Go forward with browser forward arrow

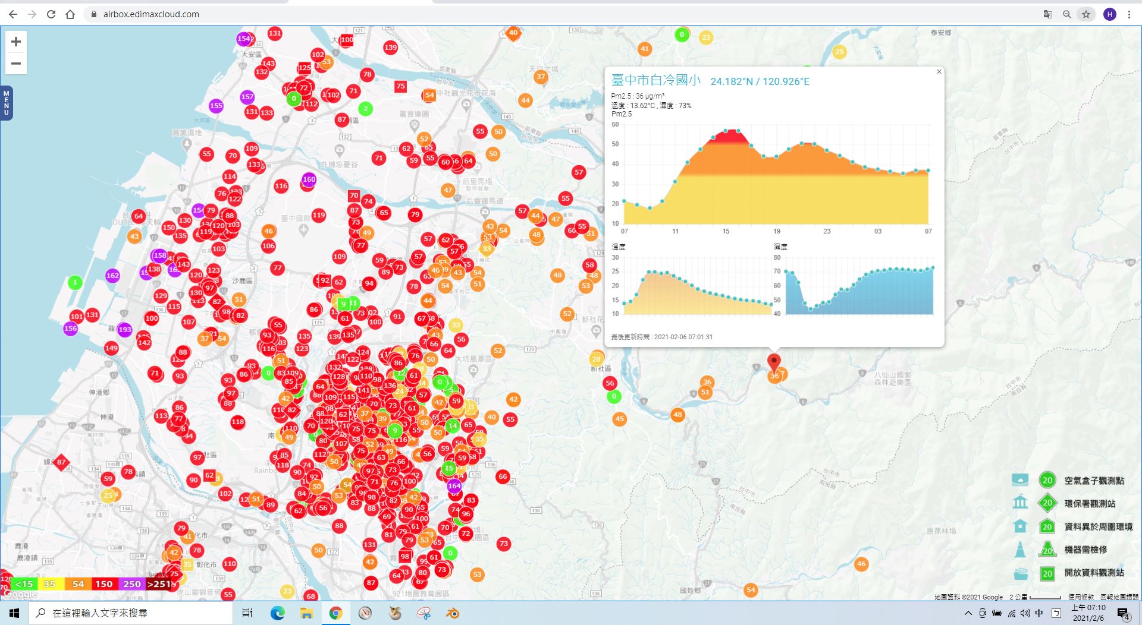[x=32, y=14]
